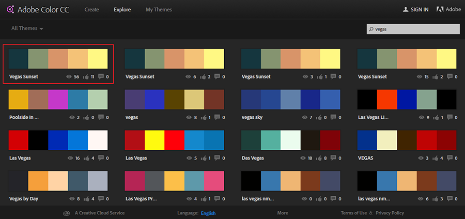Click comment icon on Vegas by Day theme

[101, 199]
